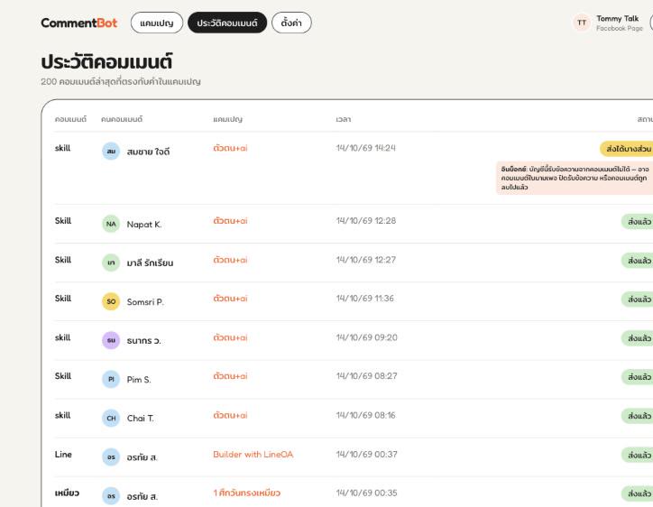Open the 1 ศึกวันทรงเหนียว campaign link
This screenshot has height=507, width=653.
click(246, 493)
